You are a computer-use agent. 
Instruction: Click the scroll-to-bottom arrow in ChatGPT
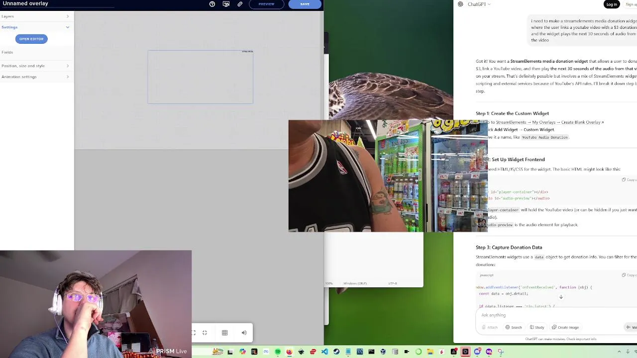click(561, 297)
